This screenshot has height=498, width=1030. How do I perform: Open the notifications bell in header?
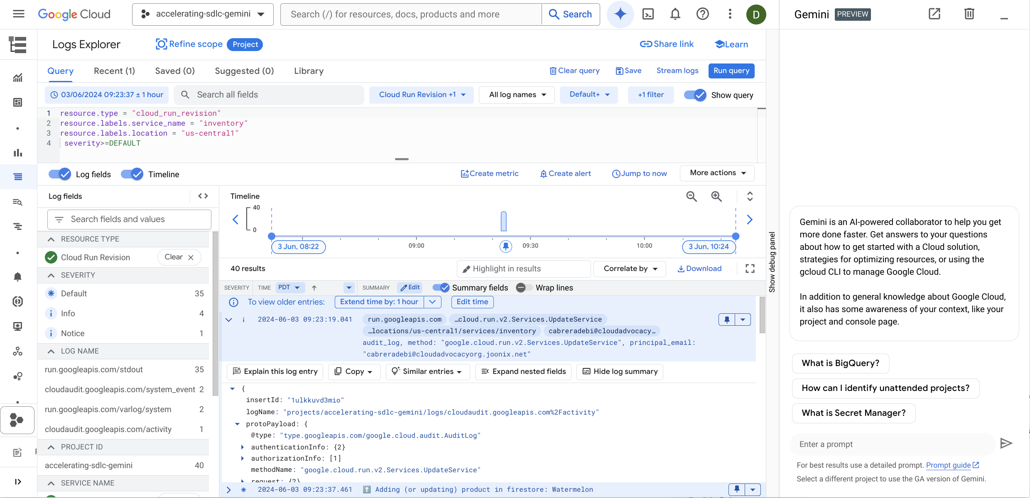tap(675, 14)
